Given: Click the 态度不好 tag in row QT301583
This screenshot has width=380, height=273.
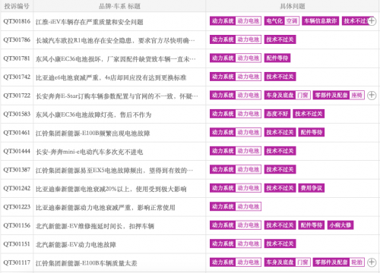Looking at the screenshot, I should pyautogui.click(x=277, y=114).
